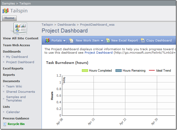Click the Portals toolbar label

coord(56,40)
